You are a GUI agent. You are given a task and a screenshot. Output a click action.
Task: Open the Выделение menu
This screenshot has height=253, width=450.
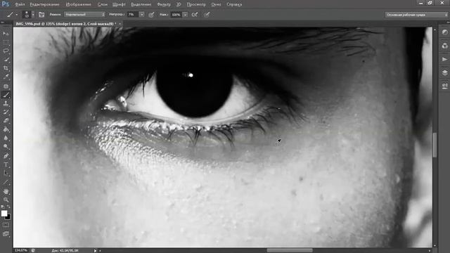tap(141, 4)
